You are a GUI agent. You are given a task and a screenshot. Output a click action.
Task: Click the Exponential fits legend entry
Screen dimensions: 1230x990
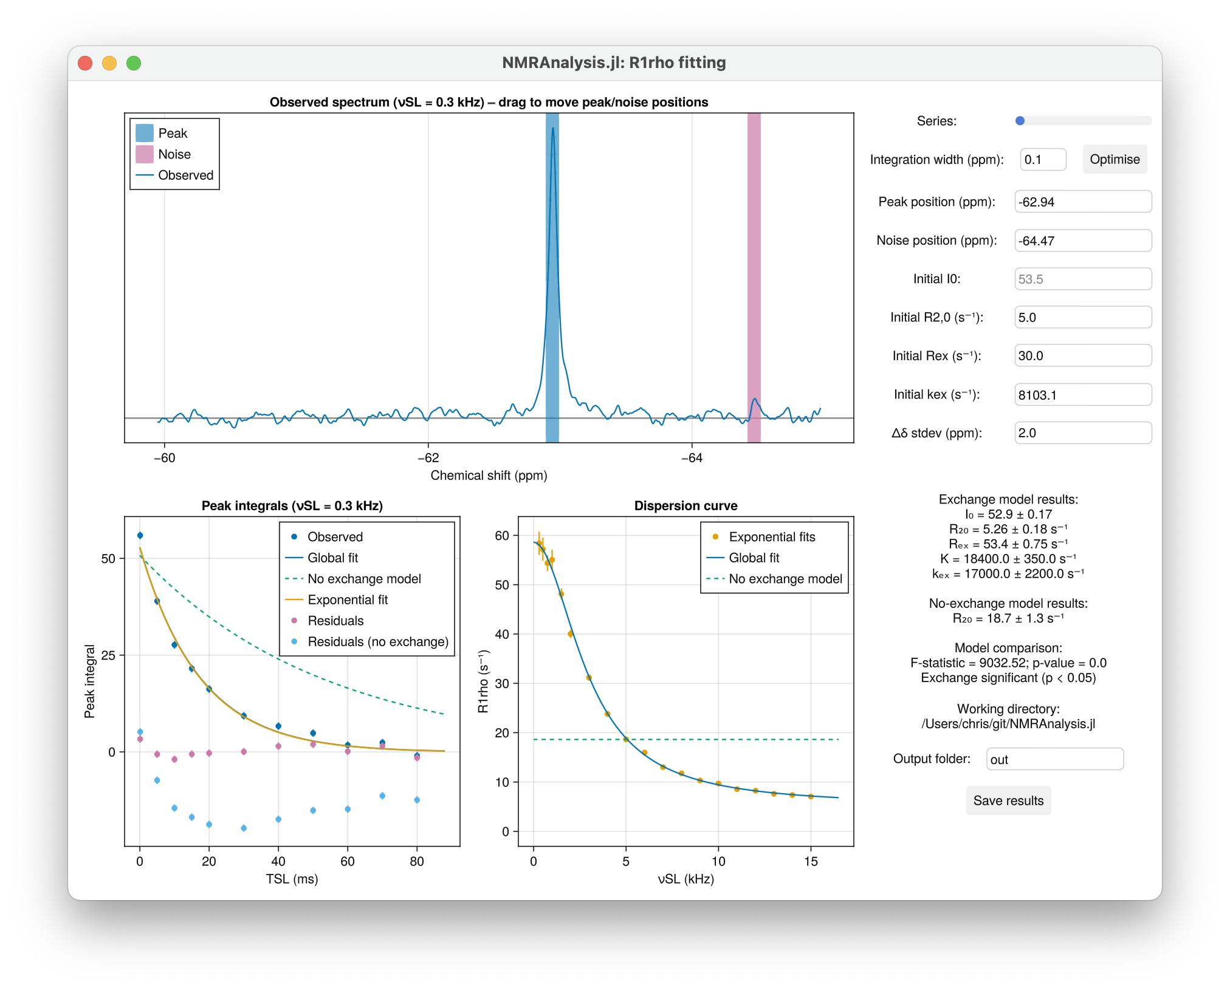(x=773, y=537)
